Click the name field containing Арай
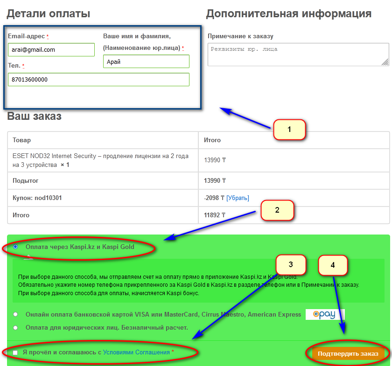Screen dimensions: 392x366 146,62
